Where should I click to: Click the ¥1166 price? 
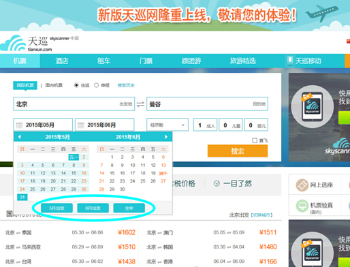tap(268, 262)
